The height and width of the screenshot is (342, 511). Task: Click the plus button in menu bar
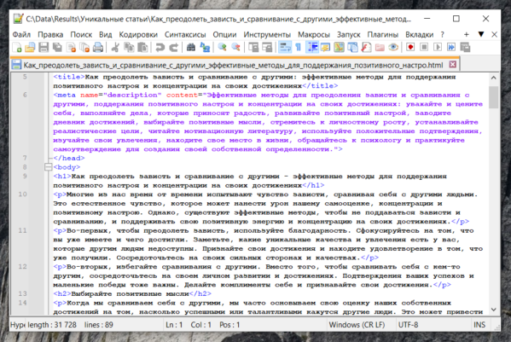(467, 34)
